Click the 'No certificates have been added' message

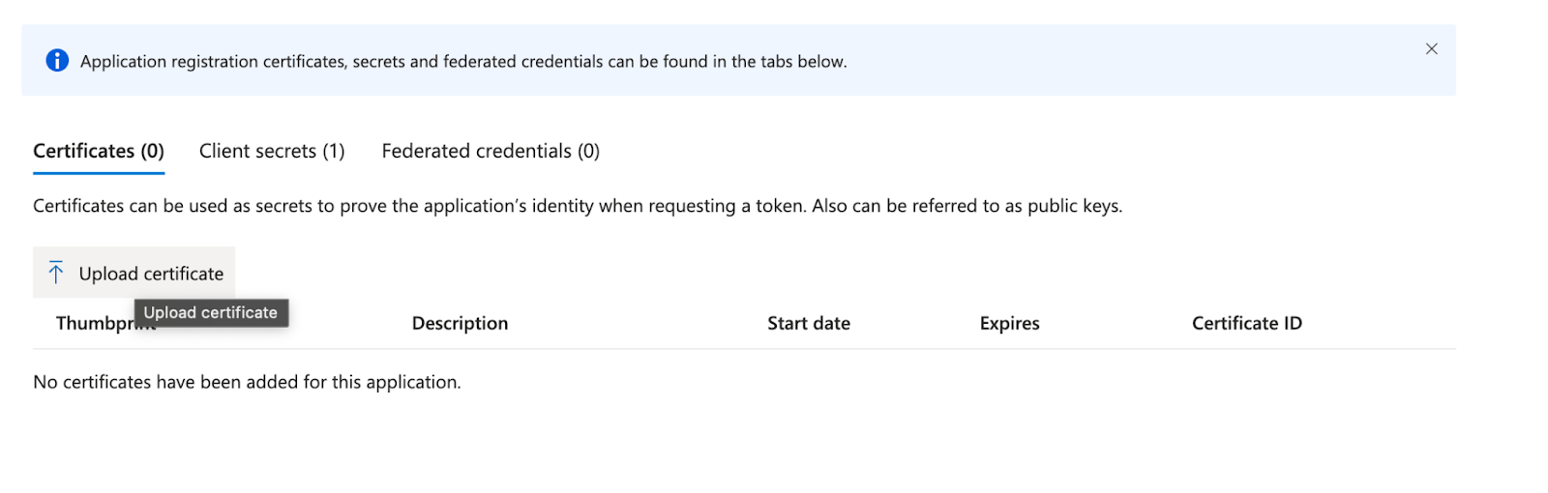point(247,382)
